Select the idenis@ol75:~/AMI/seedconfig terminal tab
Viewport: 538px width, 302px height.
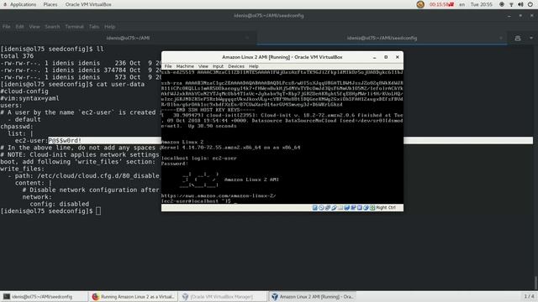coord(382,38)
